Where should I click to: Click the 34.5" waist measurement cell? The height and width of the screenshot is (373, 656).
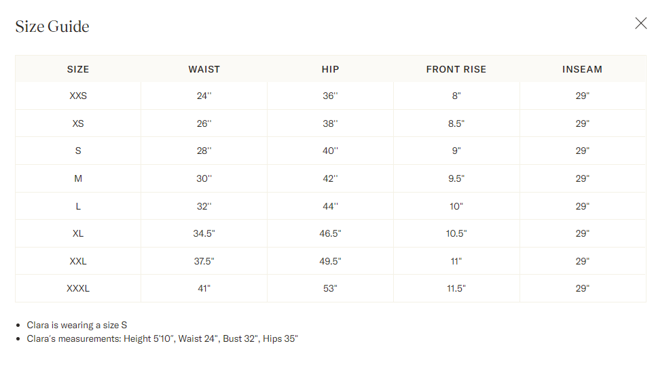tap(204, 234)
